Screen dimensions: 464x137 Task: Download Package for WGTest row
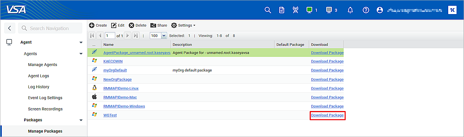point(327,115)
